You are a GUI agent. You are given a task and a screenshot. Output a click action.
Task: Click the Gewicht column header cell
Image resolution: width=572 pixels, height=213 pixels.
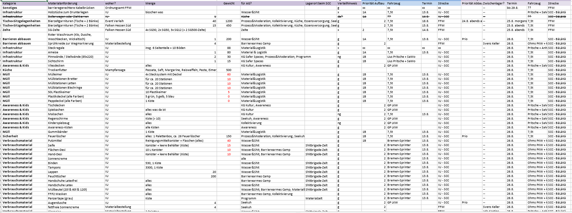[229, 3]
